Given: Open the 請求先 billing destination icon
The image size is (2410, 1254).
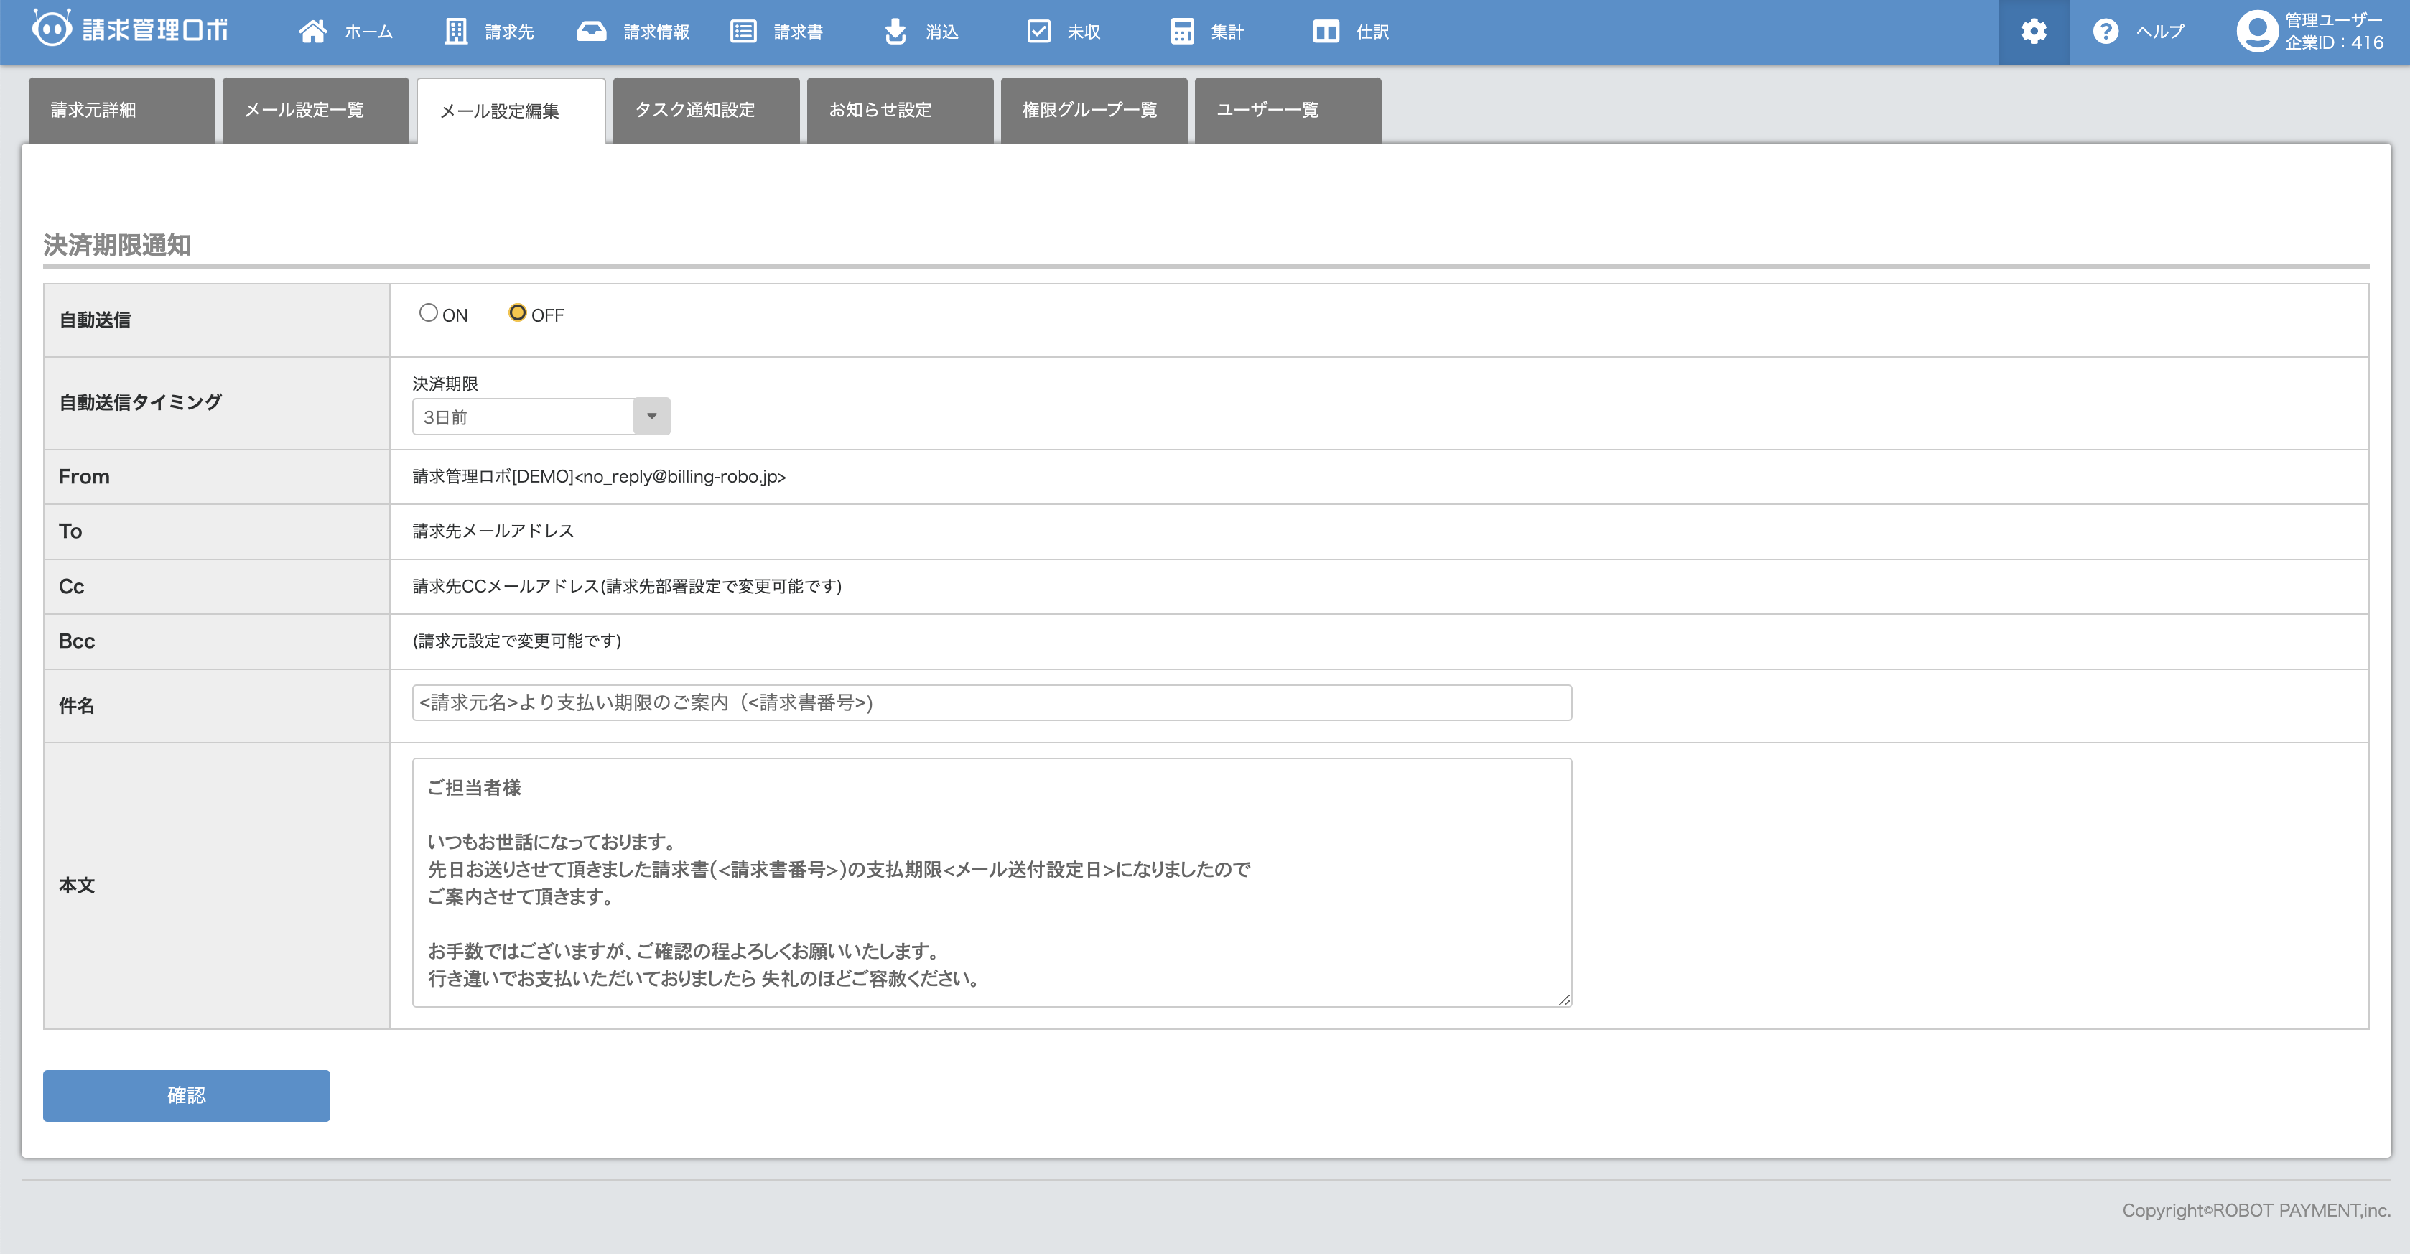Looking at the screenshot, I should click(455, 30).
